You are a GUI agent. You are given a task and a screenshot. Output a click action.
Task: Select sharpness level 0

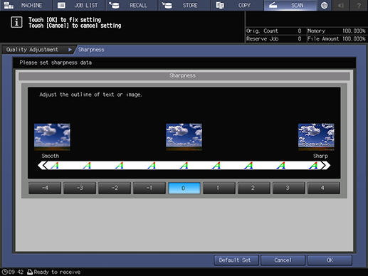(x=184, y=188)
